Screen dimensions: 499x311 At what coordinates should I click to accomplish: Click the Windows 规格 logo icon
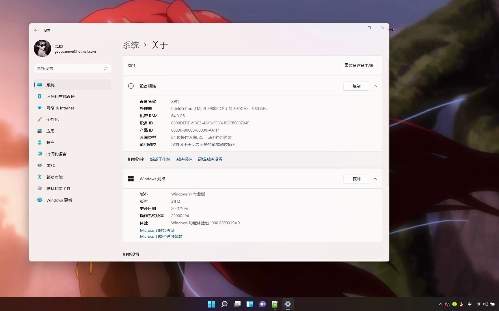tap(131, 179)
